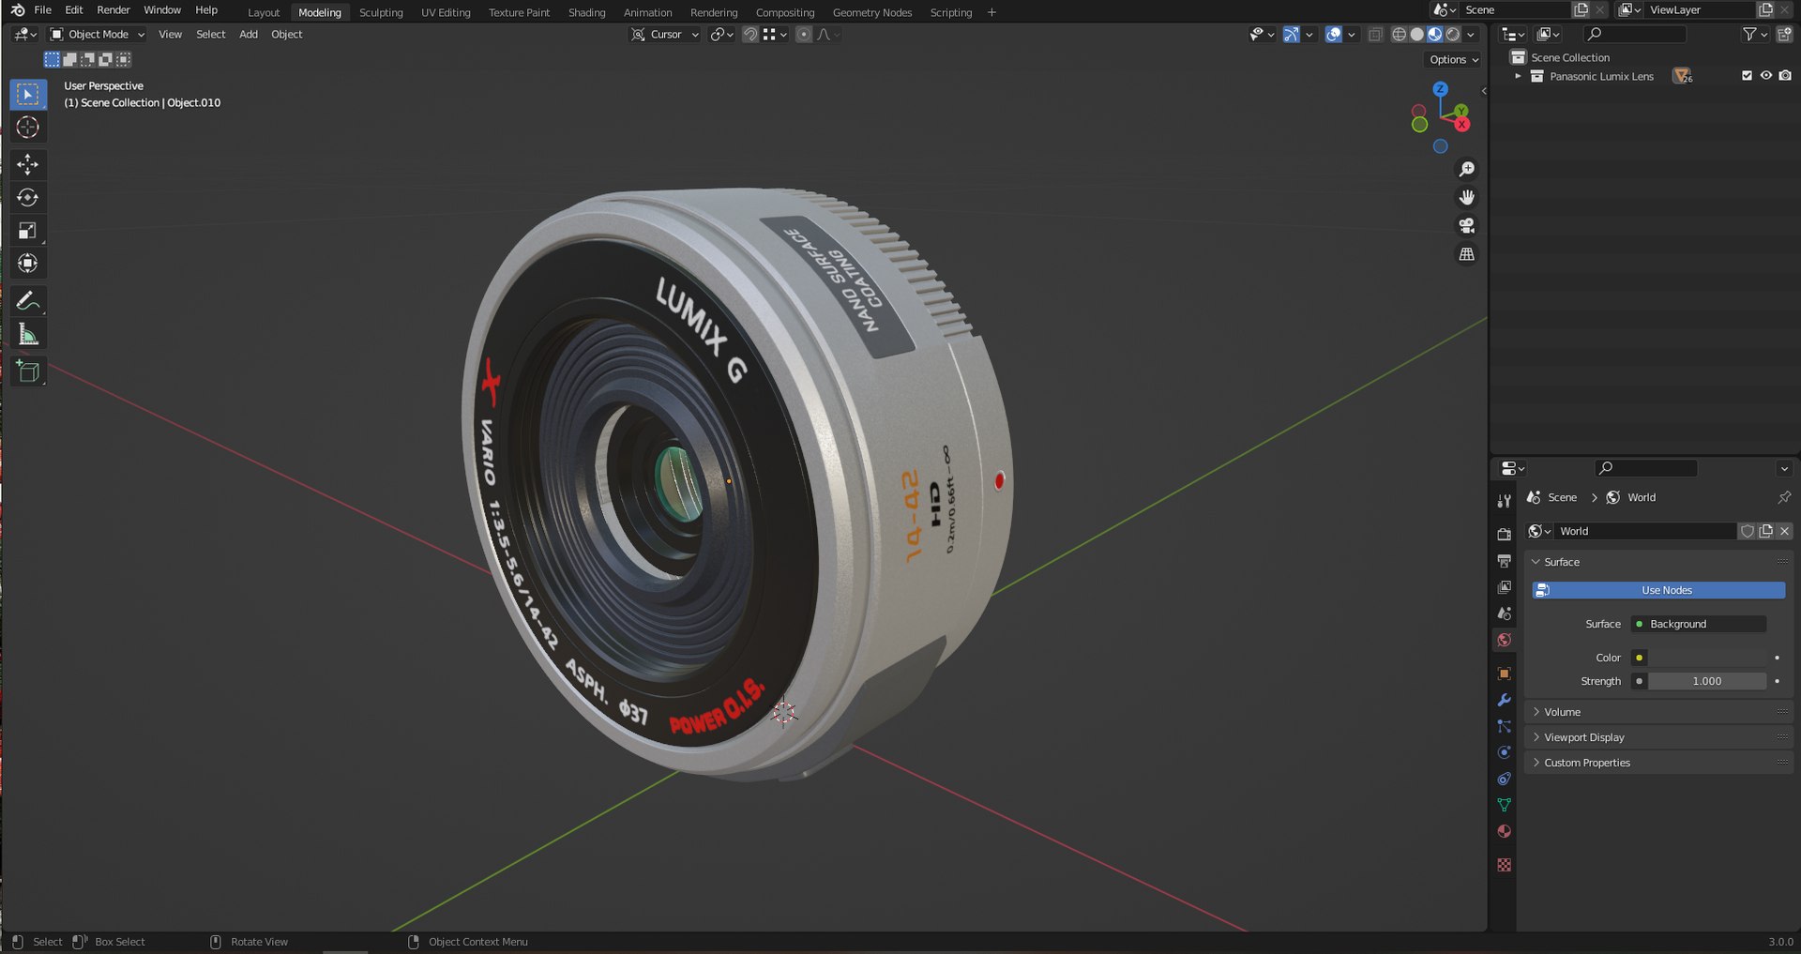Select the Cursor tool in the left toolbar
The height and width of the screenshot is (954, 1801).
tap(27, 128)
